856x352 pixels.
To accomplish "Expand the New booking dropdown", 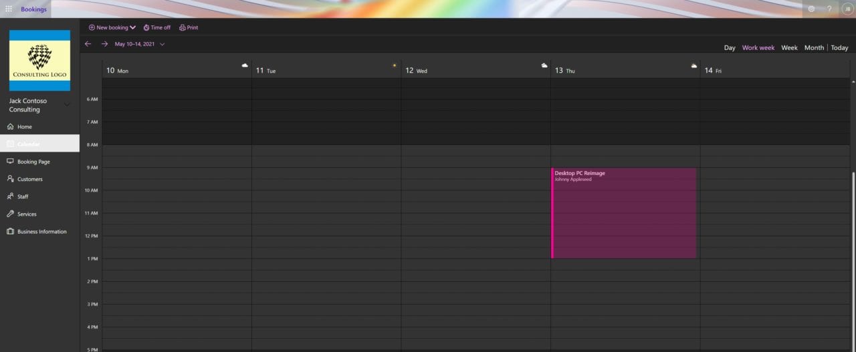I will coord(132,27).
